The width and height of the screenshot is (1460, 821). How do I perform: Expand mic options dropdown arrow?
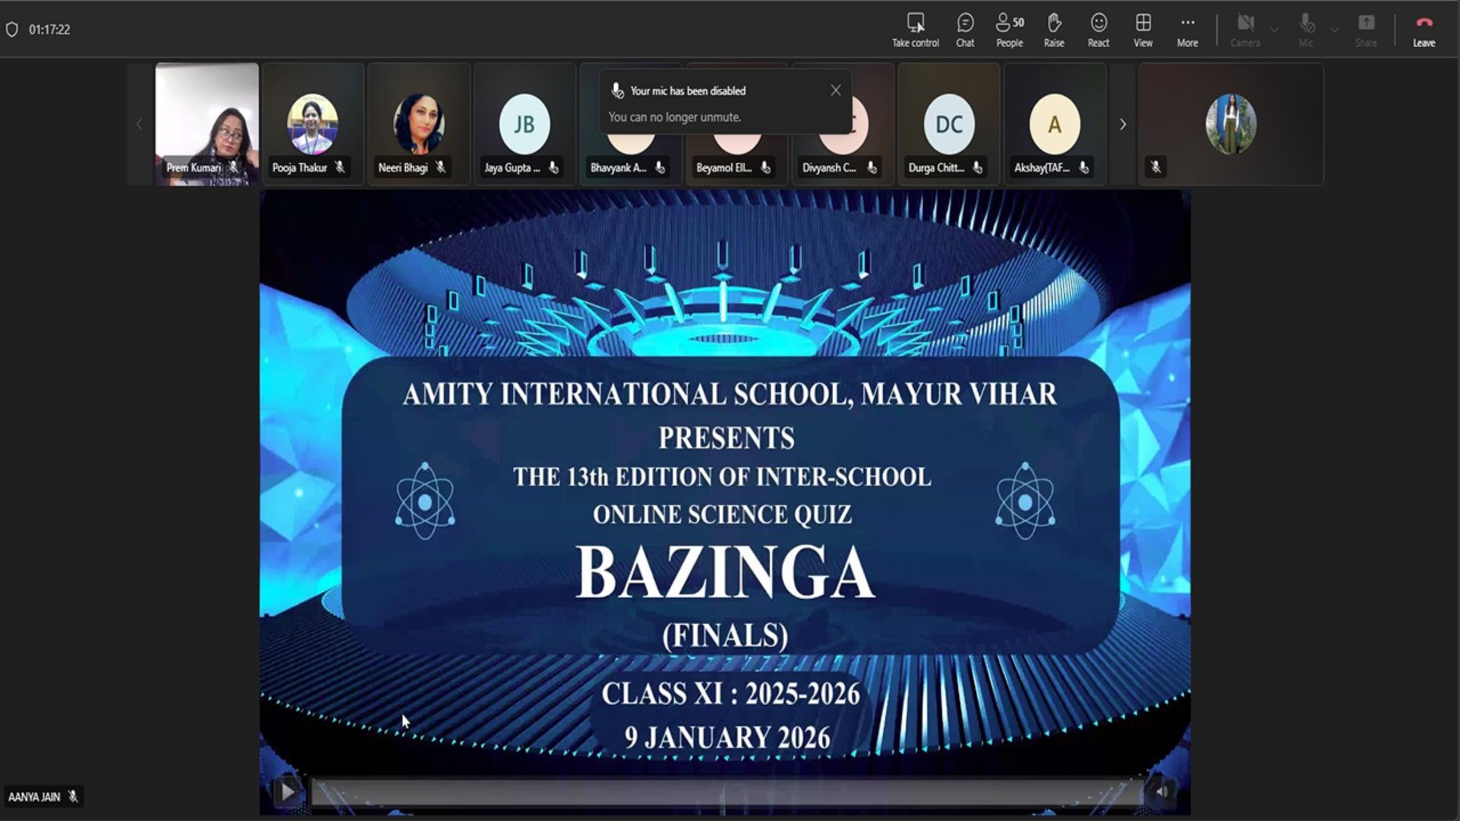point(1334,30)
